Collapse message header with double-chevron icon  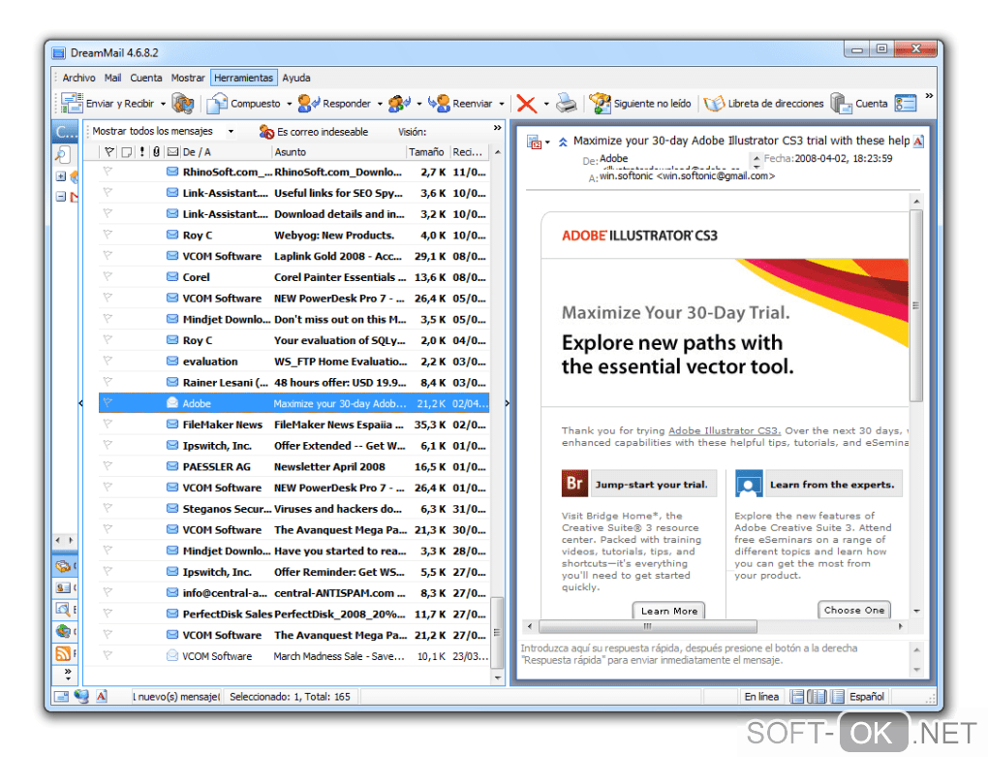click(563, 142)
